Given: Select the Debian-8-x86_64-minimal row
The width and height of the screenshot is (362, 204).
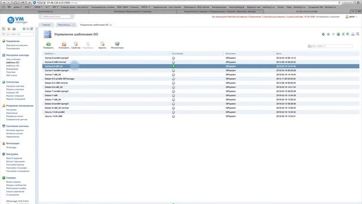Looking at the screenshot, I should pos(201,108).
